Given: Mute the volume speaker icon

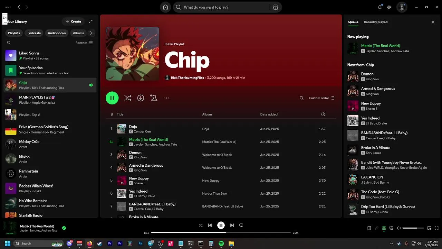Looking at the screenshot, I should pyautogui.click(x=399, y=228).
